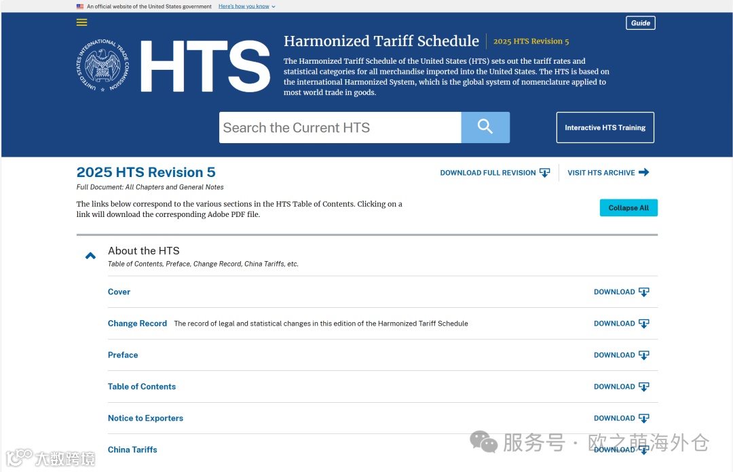Click download icon beside Download Full Revision
Image resolution: width=733 pixels, height=472 pixels.
pos(544,173)
